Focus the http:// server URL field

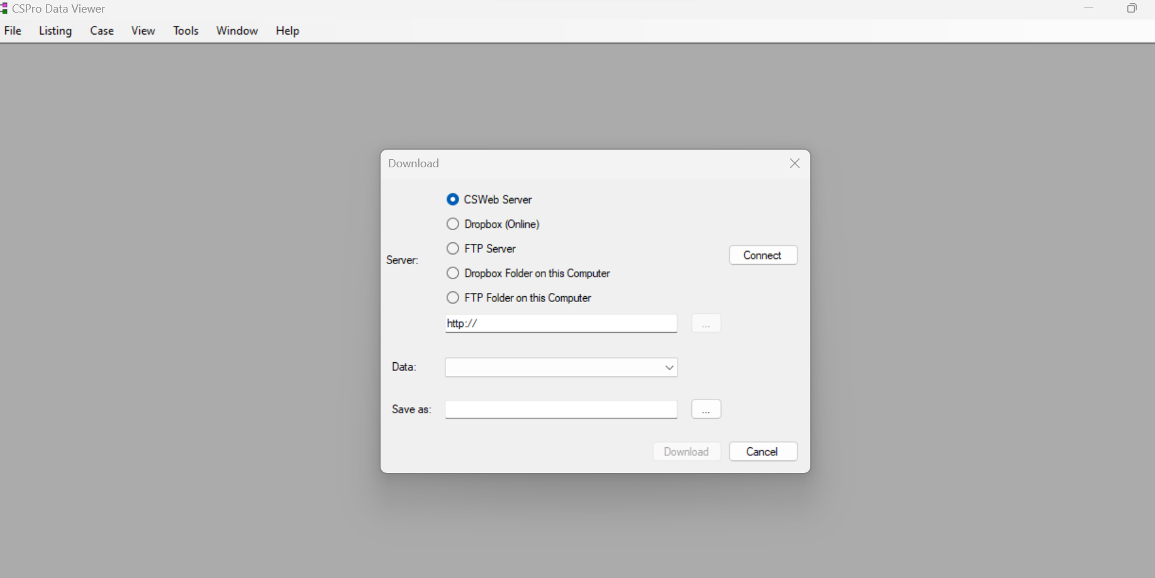561,323
